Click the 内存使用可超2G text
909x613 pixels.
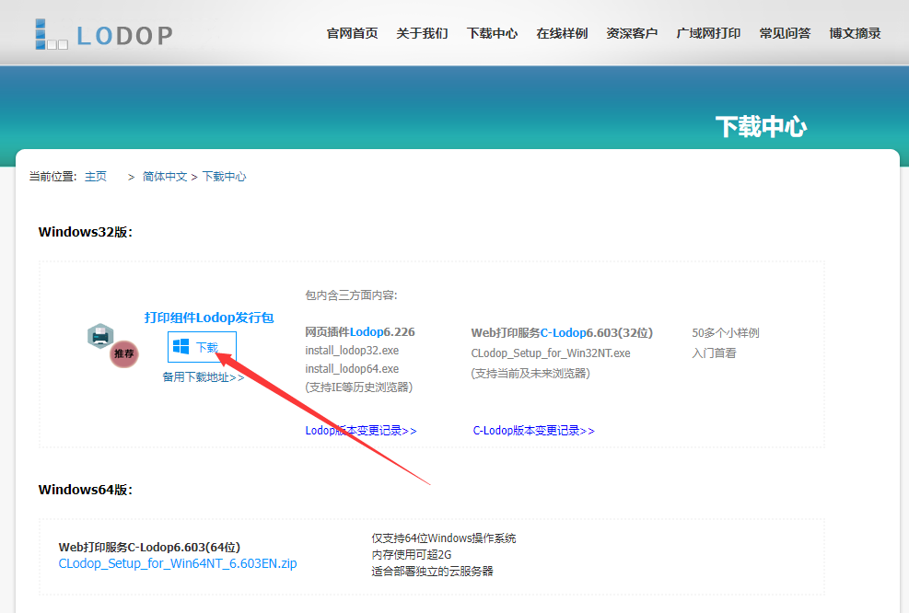[411, 554]
